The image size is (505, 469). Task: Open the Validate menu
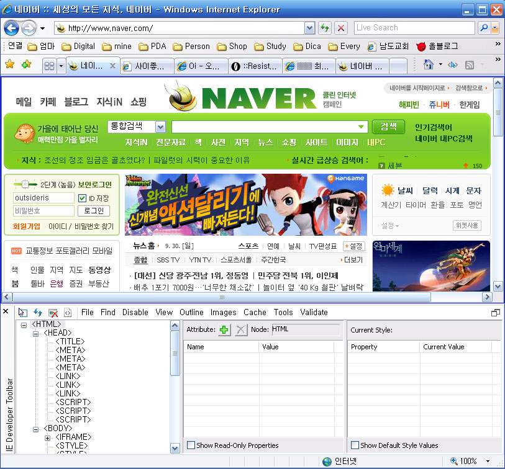coord(314,312)
